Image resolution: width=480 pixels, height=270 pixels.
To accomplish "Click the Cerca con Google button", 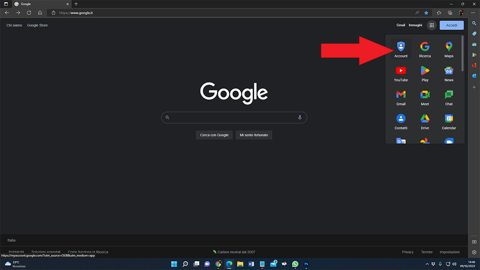I will tap(214, 135).
